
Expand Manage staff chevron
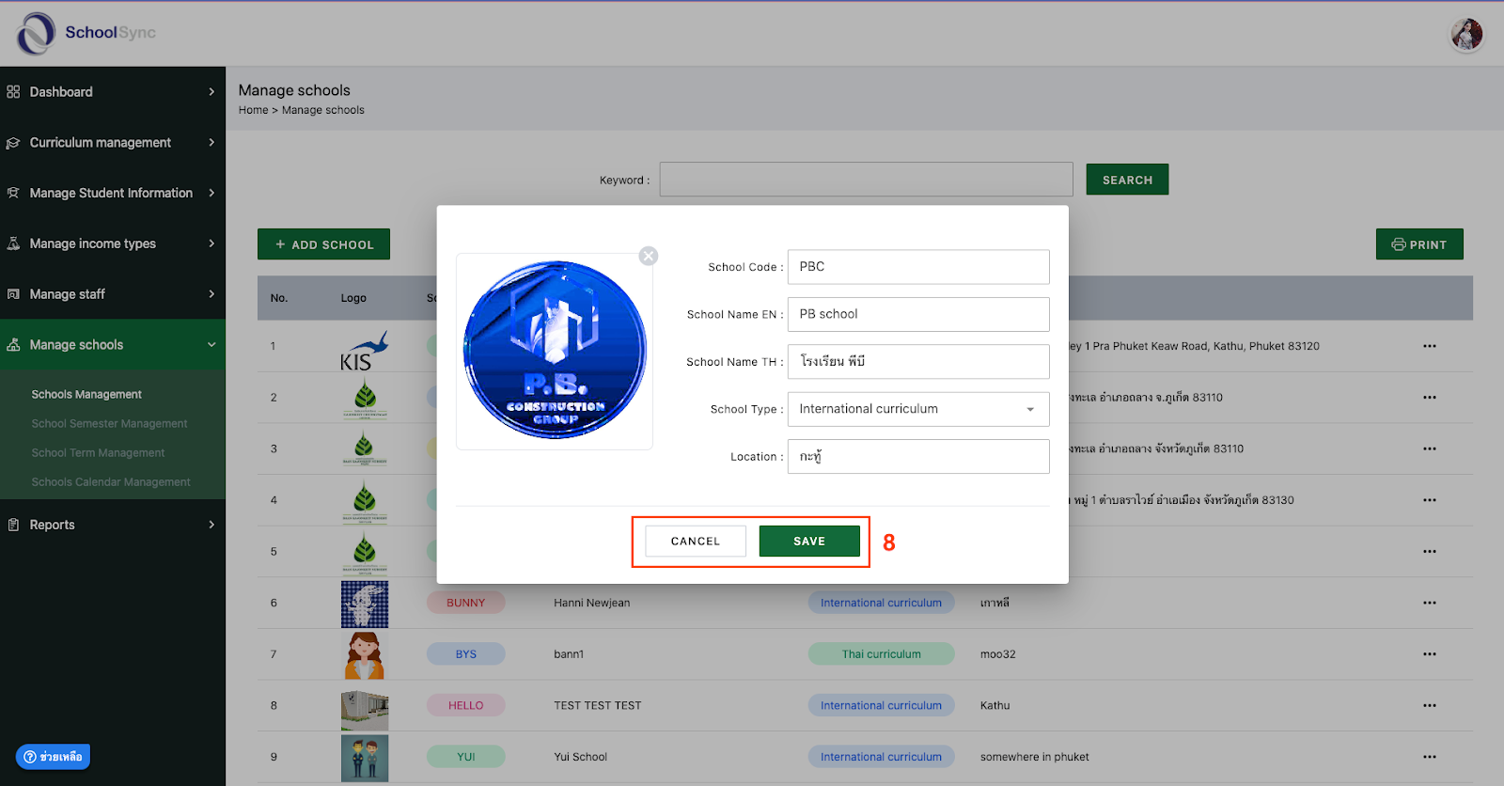point(211,294)
